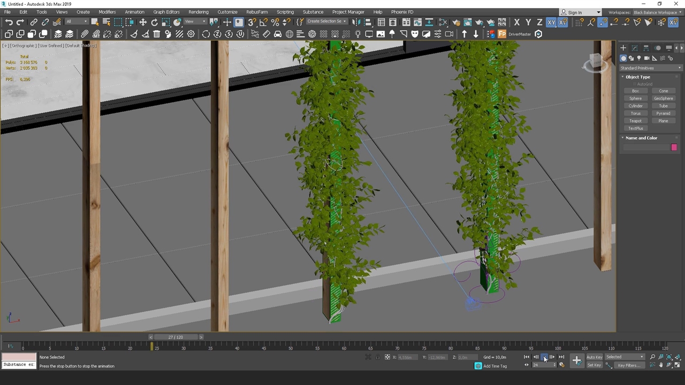685x385 pixels.
Task: Toggle the Set Key mode
Action: [x=594, y=365]
